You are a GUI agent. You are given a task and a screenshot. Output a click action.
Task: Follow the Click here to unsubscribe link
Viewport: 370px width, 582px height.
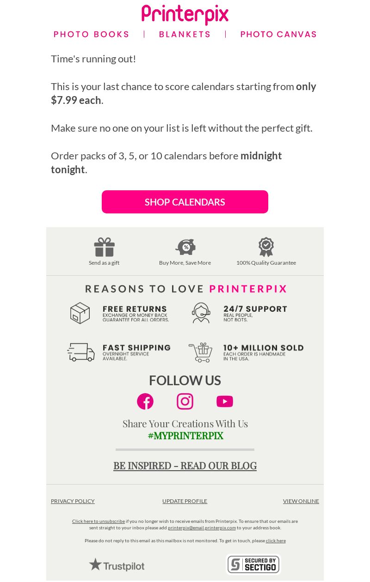(99, 521)
